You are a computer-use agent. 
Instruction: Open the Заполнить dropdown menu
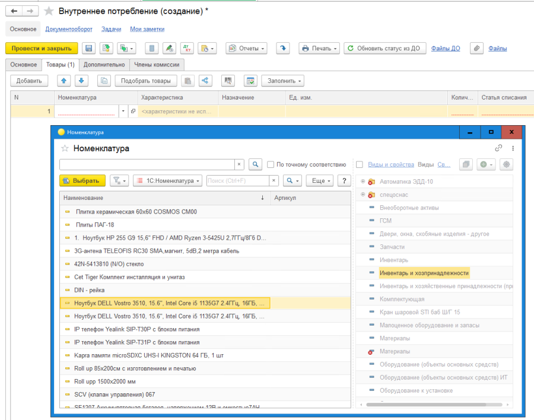click(x=284, y=81)
